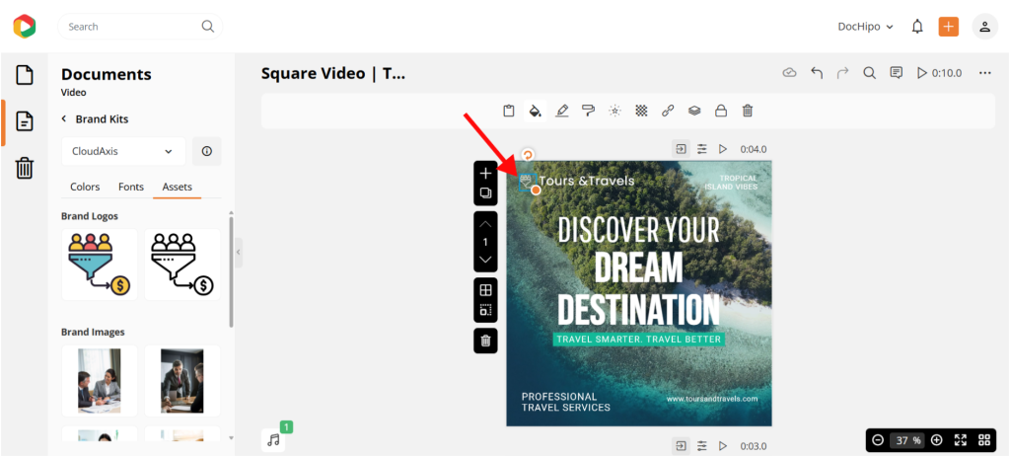Click the brand kit info icon
The height and width of the screenshot is (457, 1010).
point(207,151)
